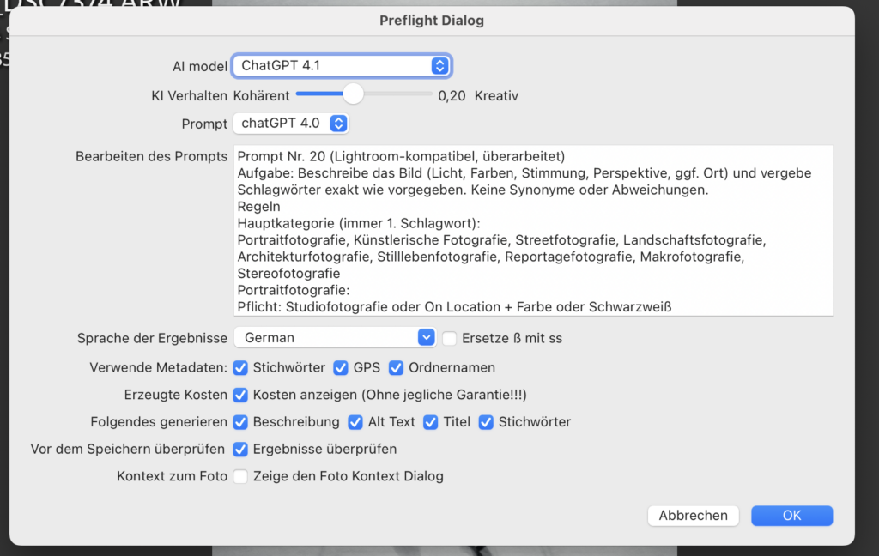Click the 'Stereofotografie' line in prompt
The height and width of the screenshot is (556, 879).
[x=288, y=274]
